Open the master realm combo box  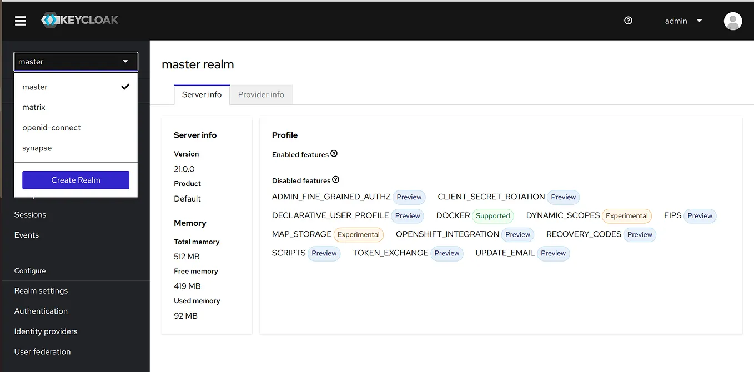point(76,62)
